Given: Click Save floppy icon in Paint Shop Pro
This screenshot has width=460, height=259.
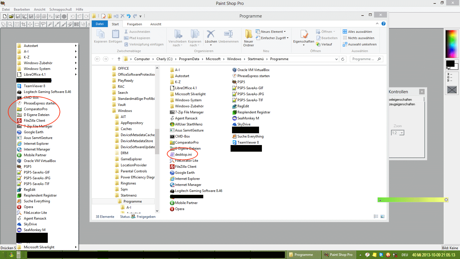Looking at the screenshot, I should [x=18, y=16].
